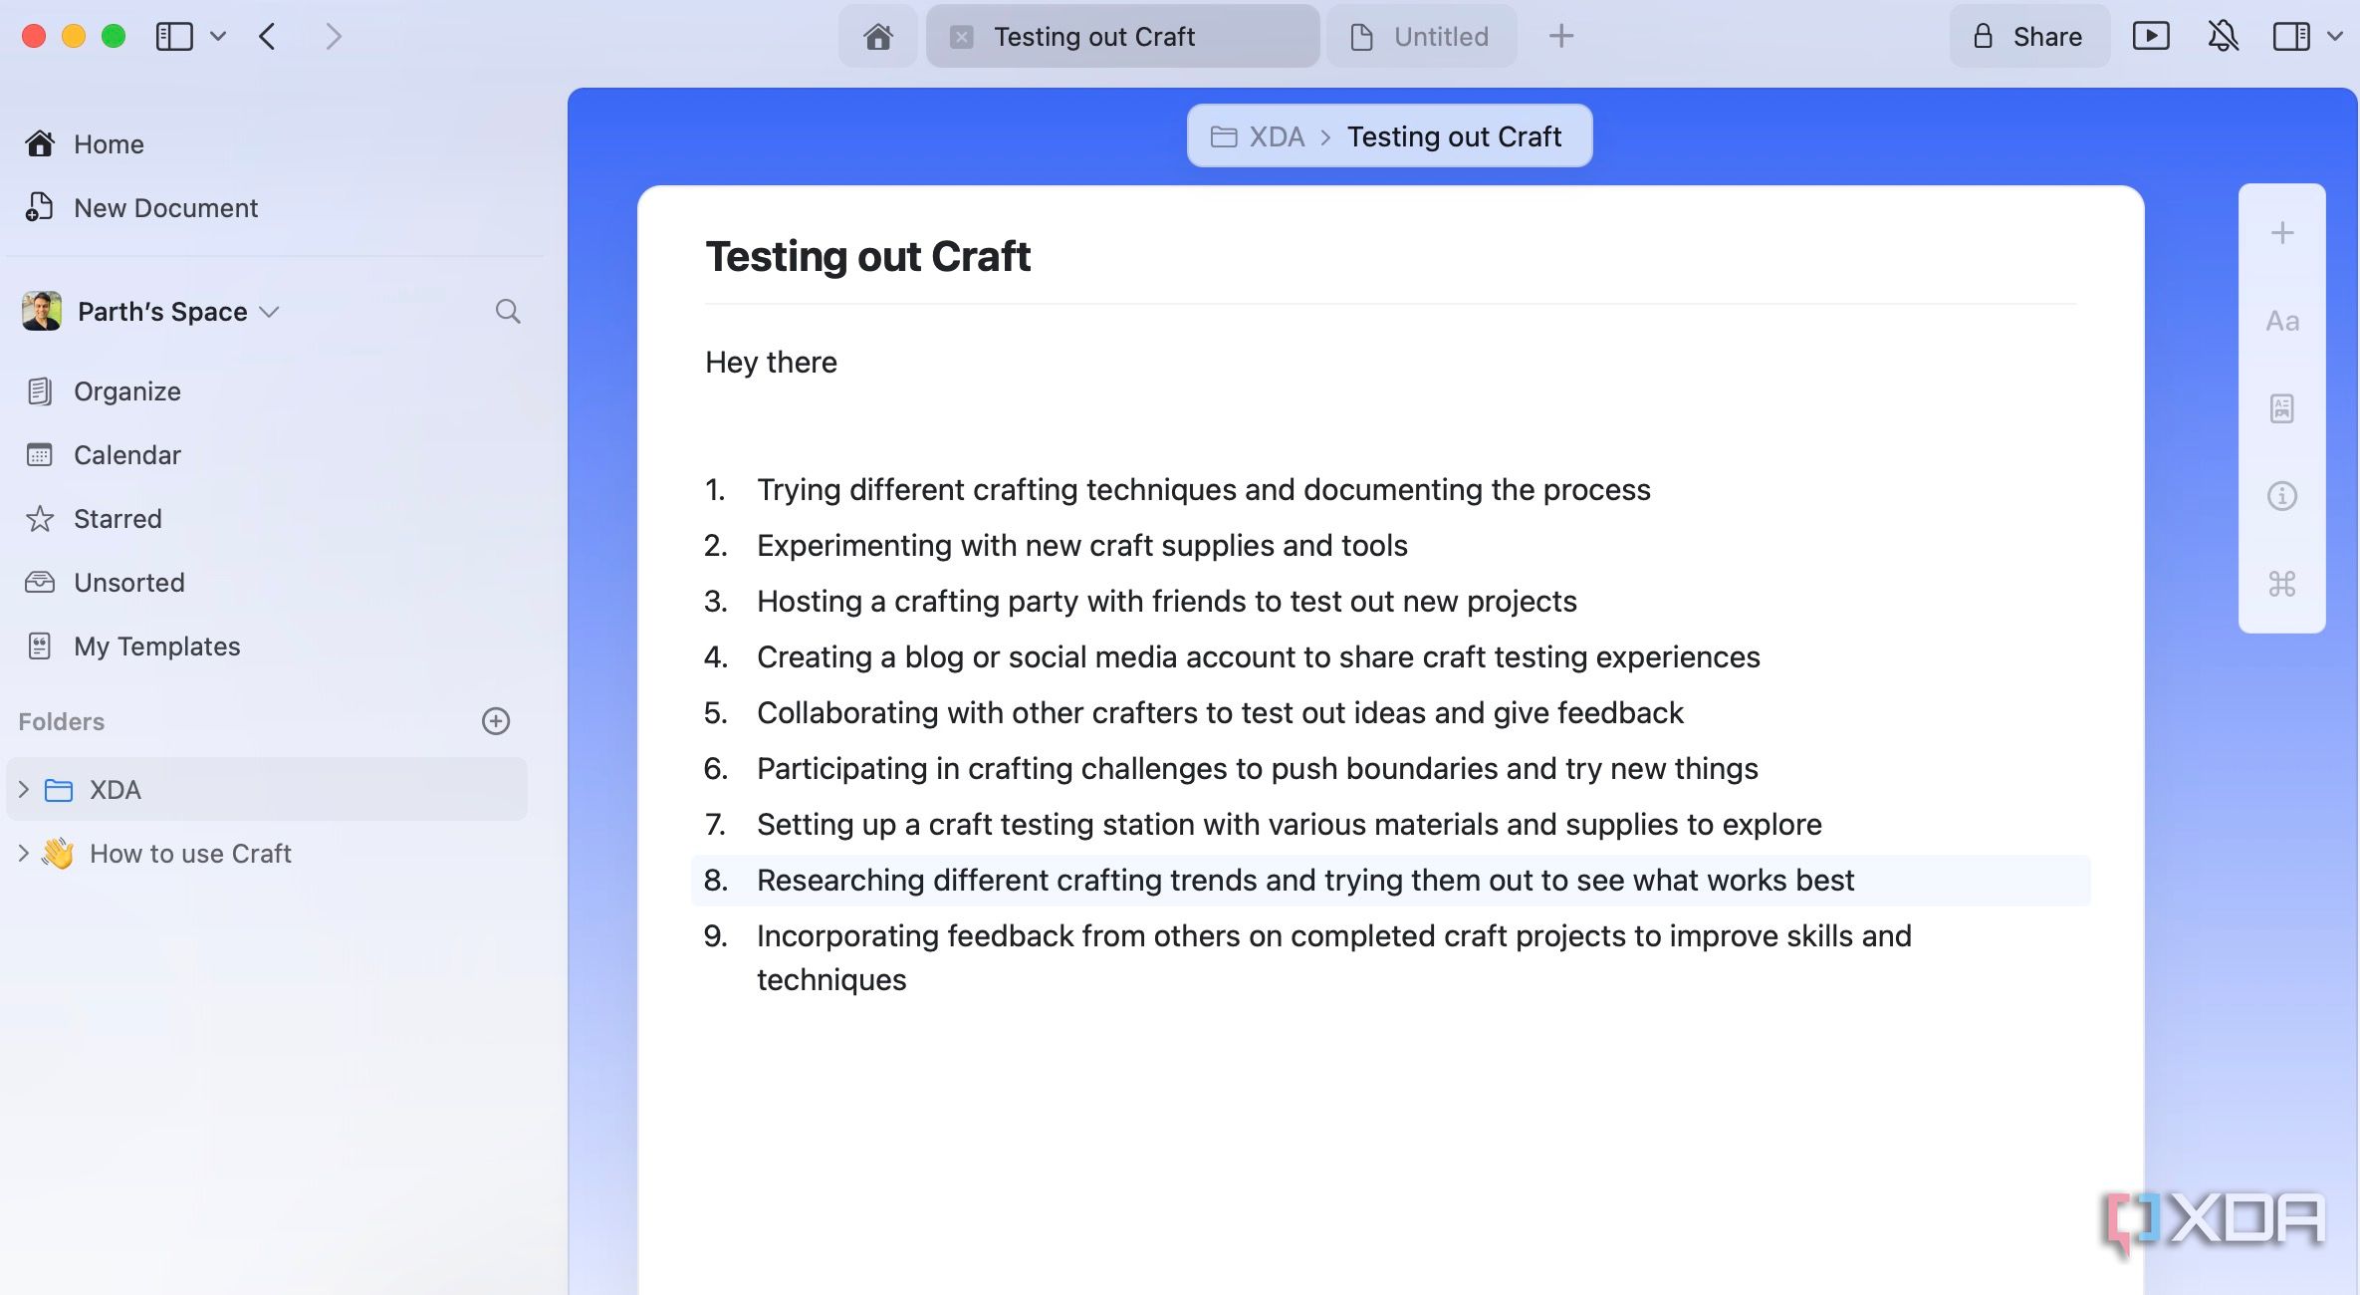Expand the How to use Craft folder

(24, 854)
